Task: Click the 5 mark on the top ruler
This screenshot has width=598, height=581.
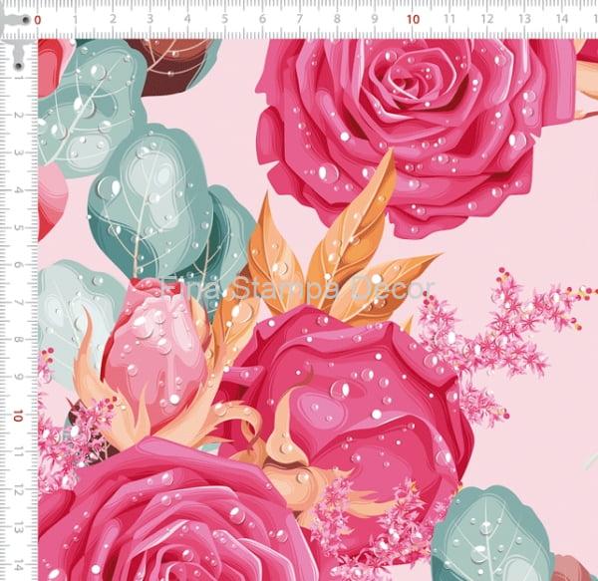Action: 225,19
